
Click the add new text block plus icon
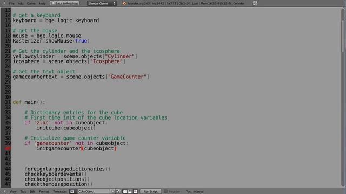(x=113, y=192)
